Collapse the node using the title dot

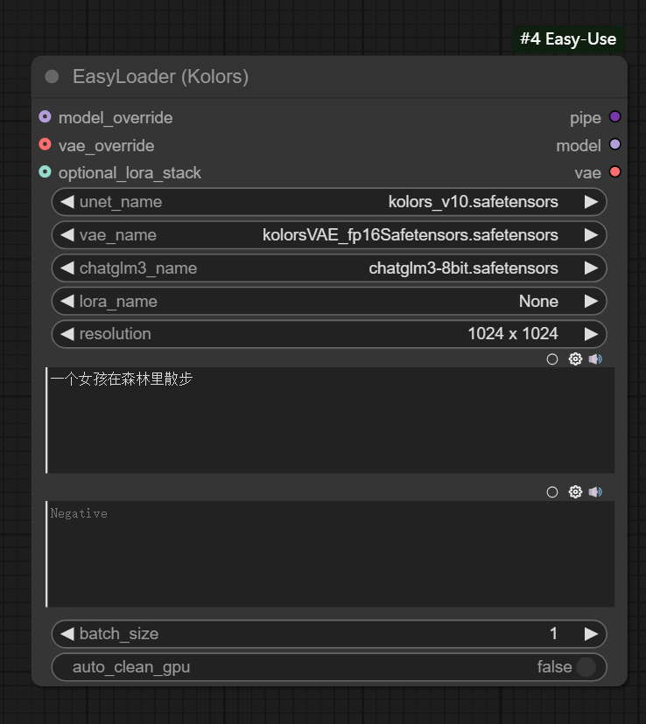coord(52,77)
